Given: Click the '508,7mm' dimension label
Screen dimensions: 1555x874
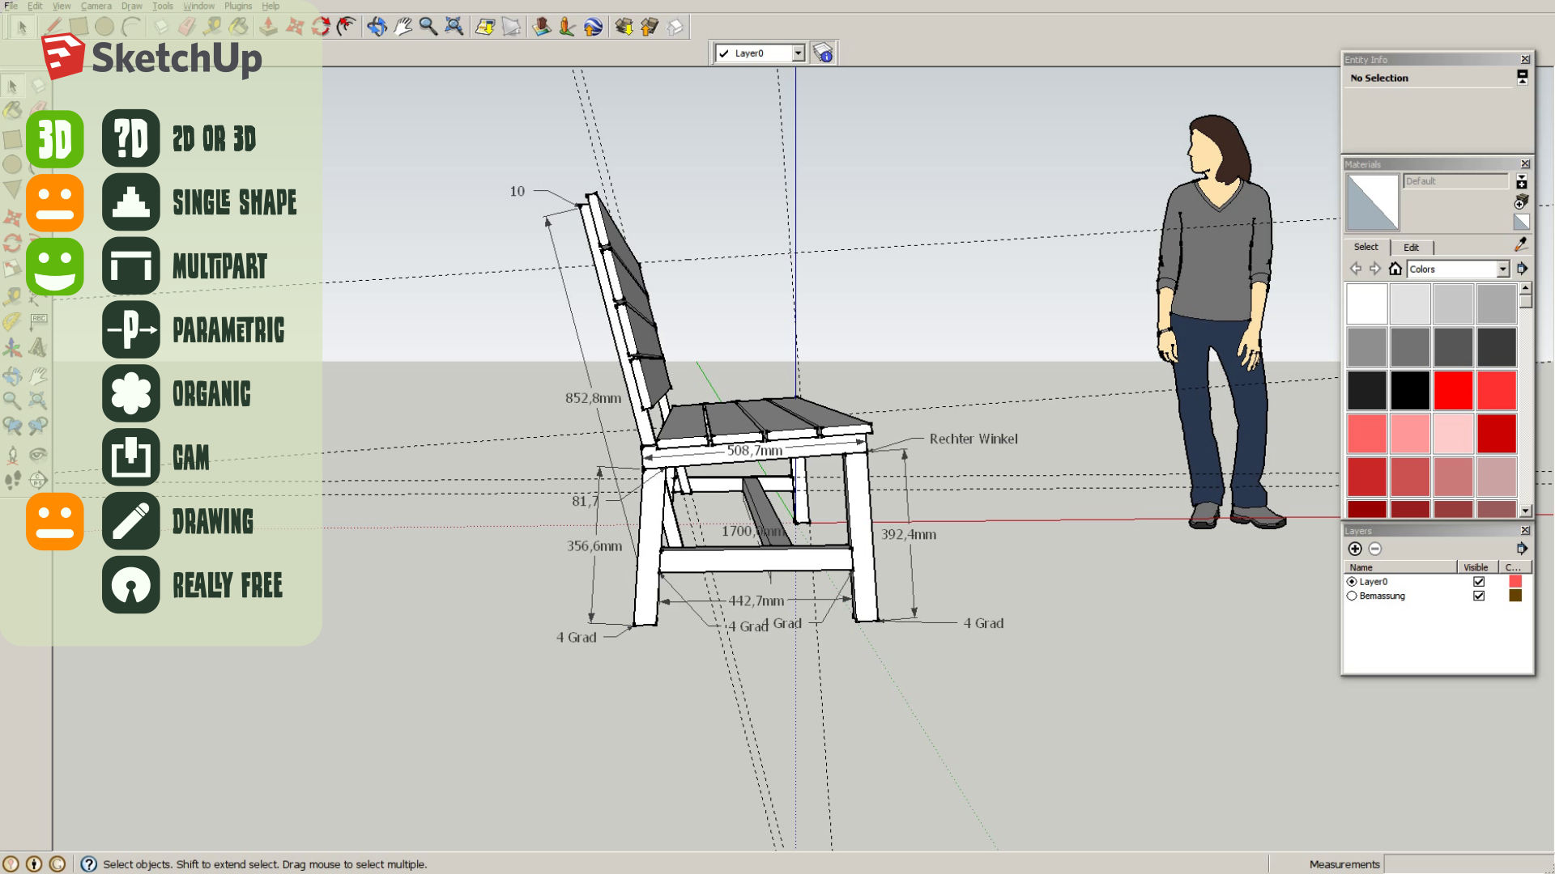Looking at the screenshot, I should (x=754, y=451).
